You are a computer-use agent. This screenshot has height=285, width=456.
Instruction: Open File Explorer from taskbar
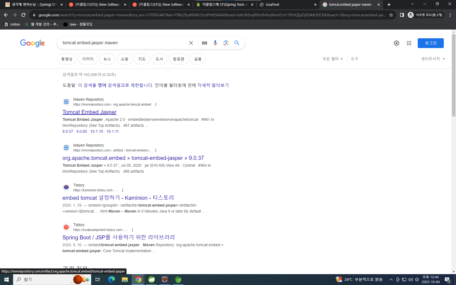pos(125,280)
